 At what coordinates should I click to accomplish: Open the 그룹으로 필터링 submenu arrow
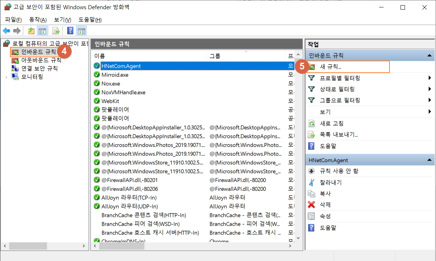pos(430,100)
